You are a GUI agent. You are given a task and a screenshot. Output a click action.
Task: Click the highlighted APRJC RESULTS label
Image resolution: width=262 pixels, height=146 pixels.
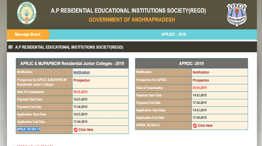click(x=29, y=129)
